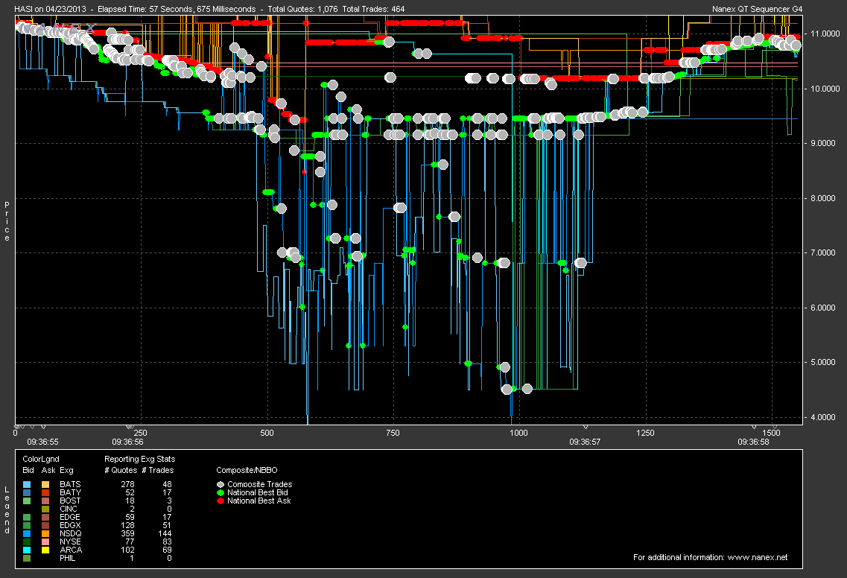The image size is (847, 578).
Task: Click the National Best Bid green marker icon
Action: 221,492
